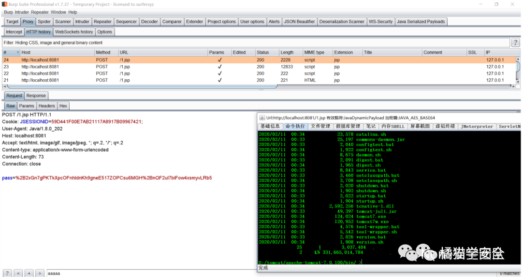The width and height of the screenshot is (522, 277).
Task: Switch to the Hex view tab
Action: pos(63,106)
